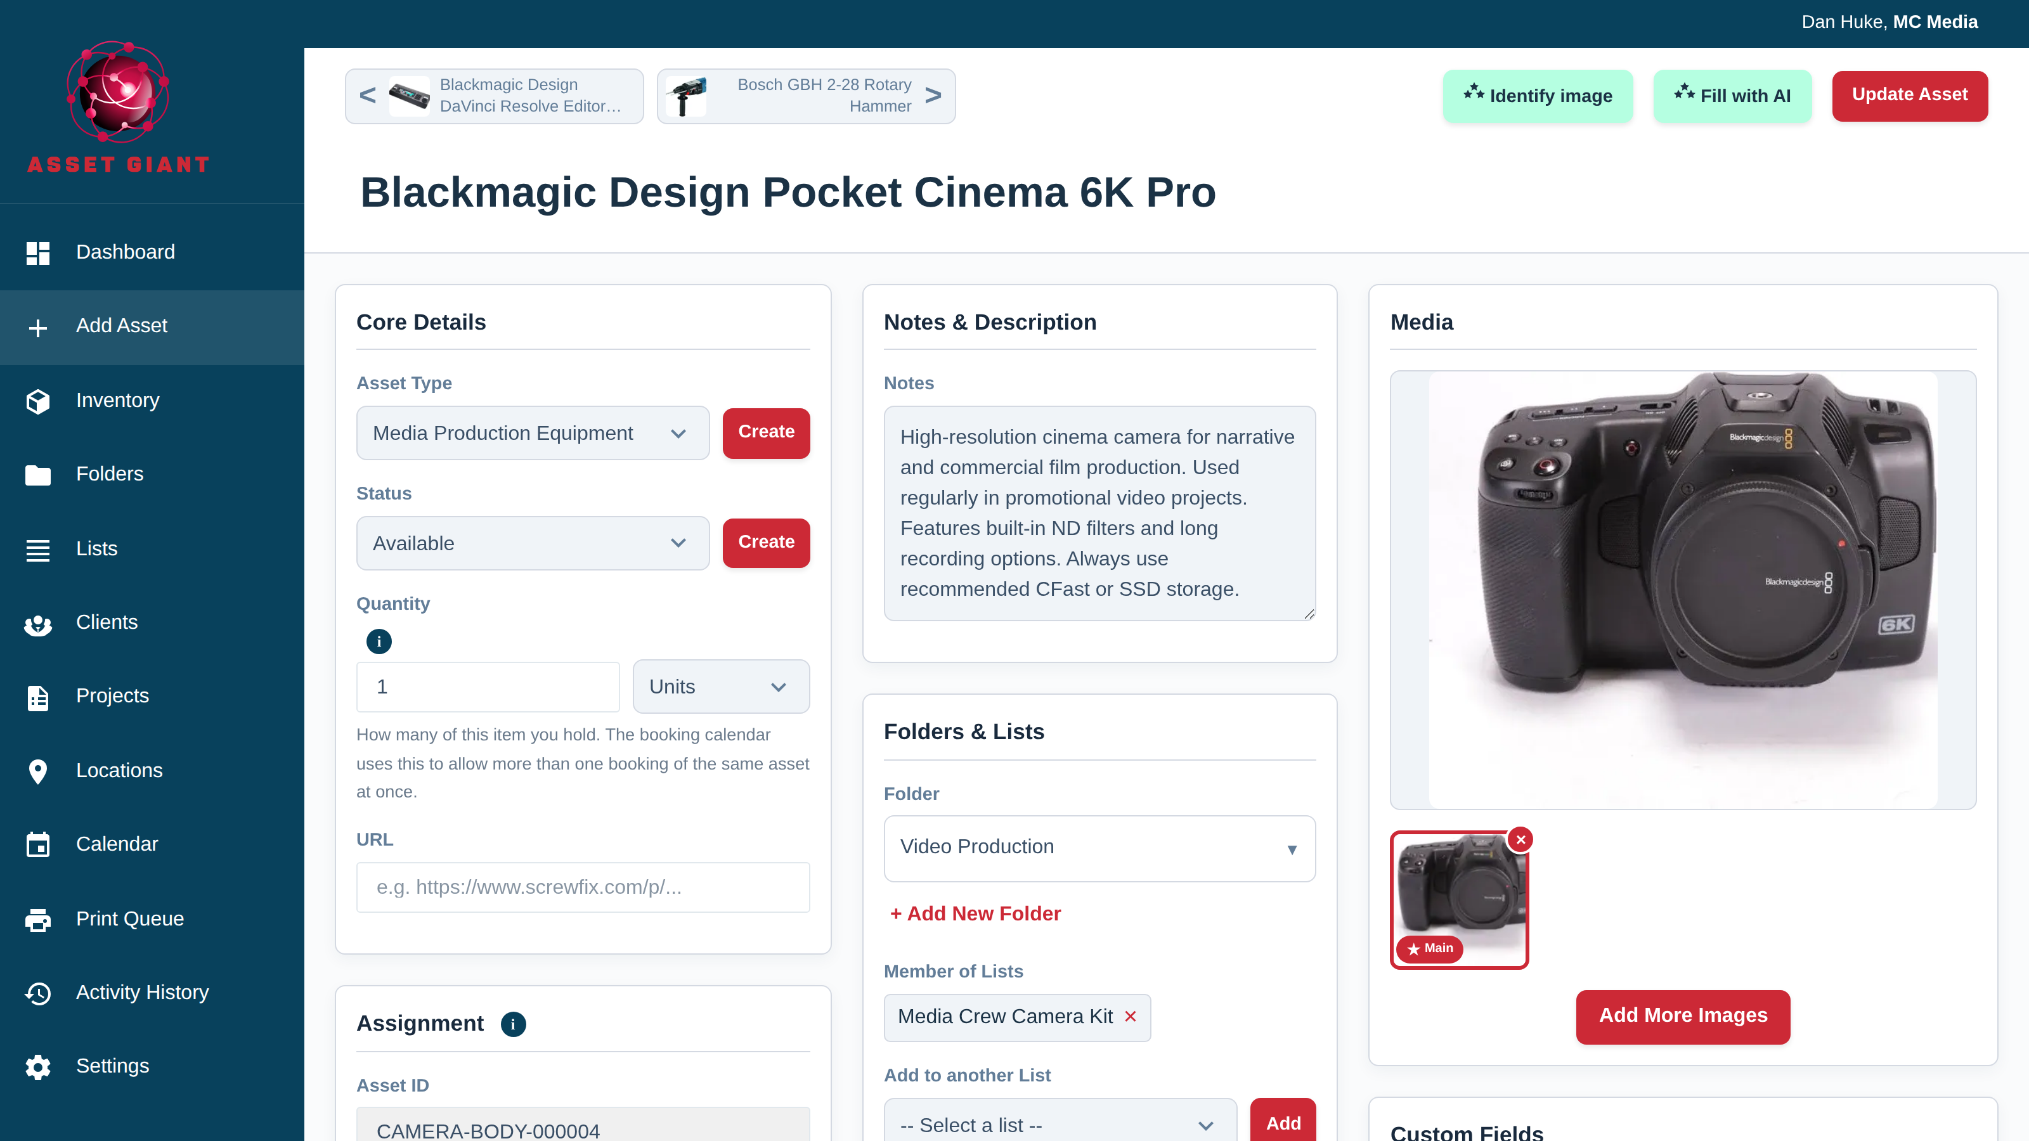
Task: Open the Asset Type dropdown
Action: click(x=533, y=433)
